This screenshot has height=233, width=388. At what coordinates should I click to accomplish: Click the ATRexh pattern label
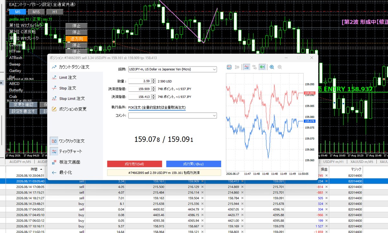pos(16,58)
